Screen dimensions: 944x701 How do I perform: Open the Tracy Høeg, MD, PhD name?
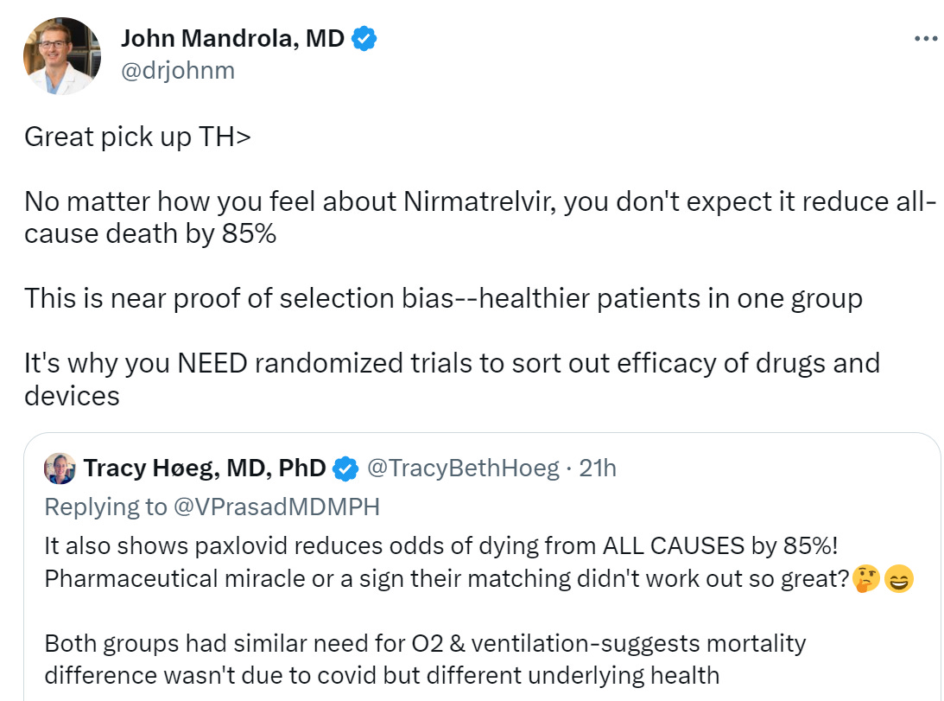tap(205, 468)
